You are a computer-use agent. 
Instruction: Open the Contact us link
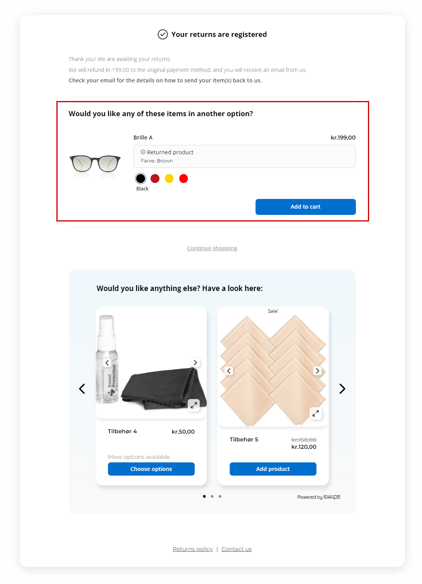pyautogui.click(x=236, y=549)
